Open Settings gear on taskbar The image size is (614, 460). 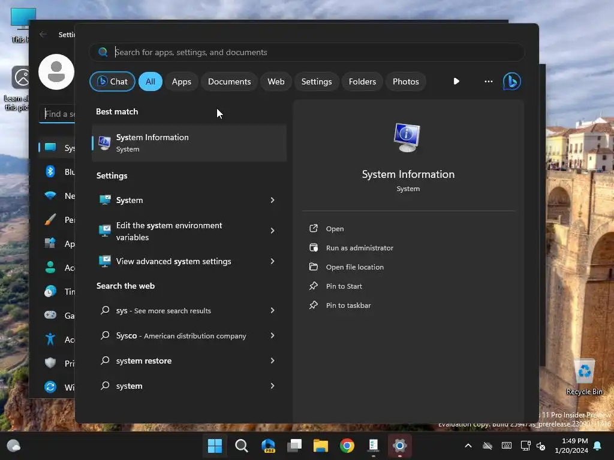point(399,446)
